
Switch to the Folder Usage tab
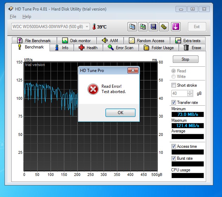click(x=158, y=48)
